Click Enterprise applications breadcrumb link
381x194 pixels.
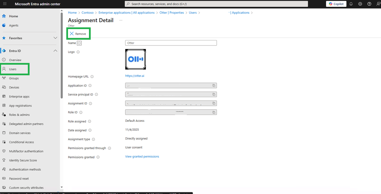point(126,13)
